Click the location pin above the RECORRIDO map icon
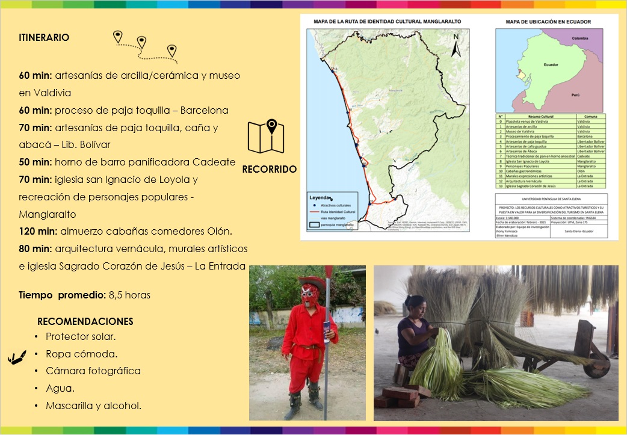Image resolution: width=627 pixels, height=435 pixels. [272, 125]
